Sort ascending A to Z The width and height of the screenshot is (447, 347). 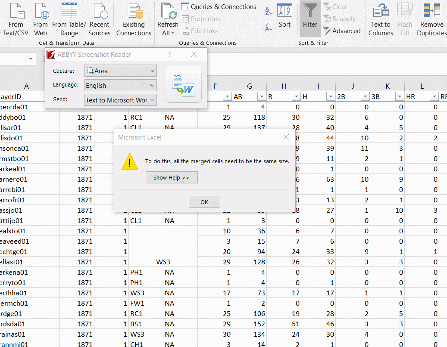269,10
